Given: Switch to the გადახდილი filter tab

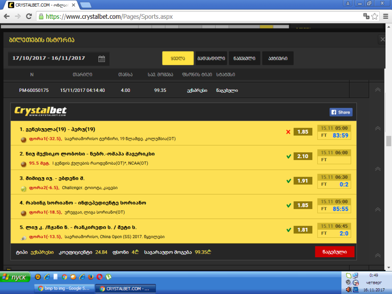Looking at the screenshot, I should pyautogui.click(x=211, y=58).
